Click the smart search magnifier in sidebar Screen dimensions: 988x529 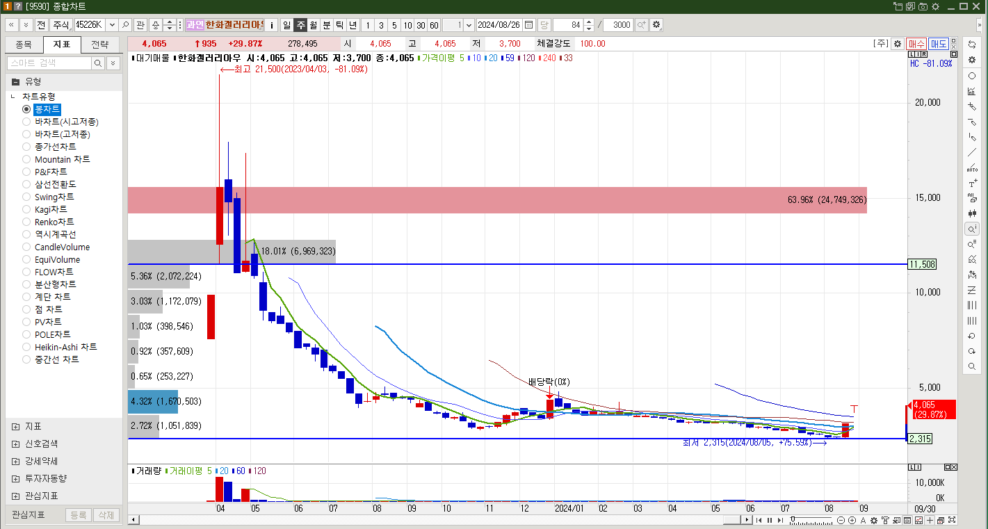click(98, 63)
